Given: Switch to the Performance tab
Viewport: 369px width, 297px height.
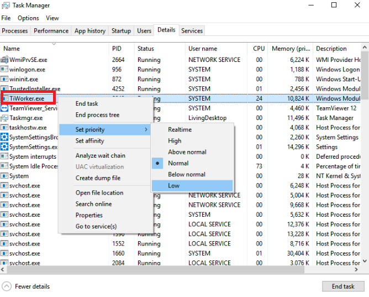Looking at the screenshot, I should click(x=51, y=31).
